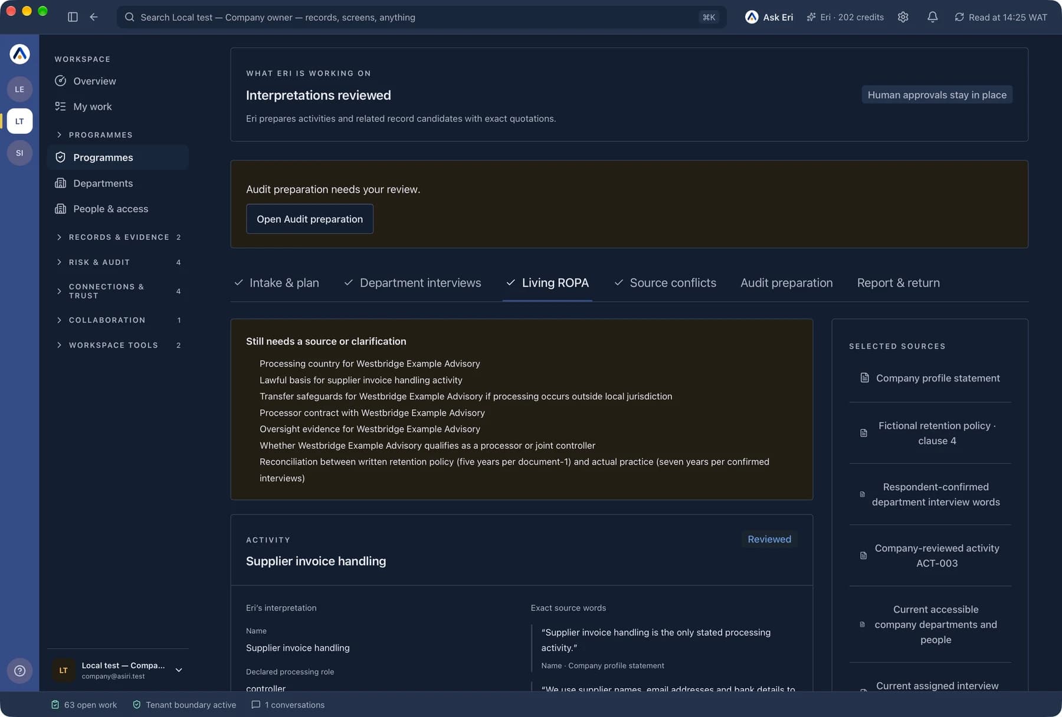Switch to Audit preparation tab

tap(786, 283)
